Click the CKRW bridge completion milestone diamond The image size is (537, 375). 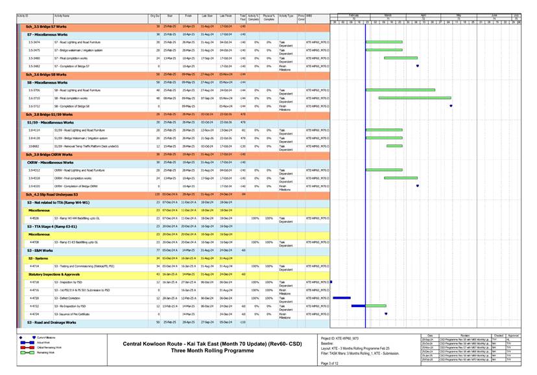(417, 186)
